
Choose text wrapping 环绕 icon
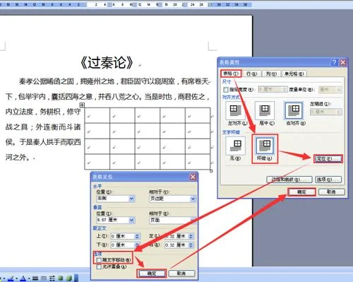click(x=265, y=146)
